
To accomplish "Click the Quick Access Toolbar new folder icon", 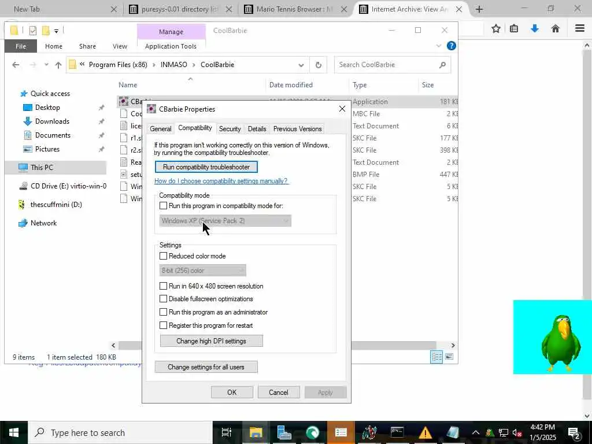I will coord(46,31).
